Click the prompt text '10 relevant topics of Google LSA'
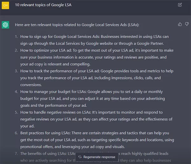This screenshot has width=191, height=164. click(x=43, y=5)
